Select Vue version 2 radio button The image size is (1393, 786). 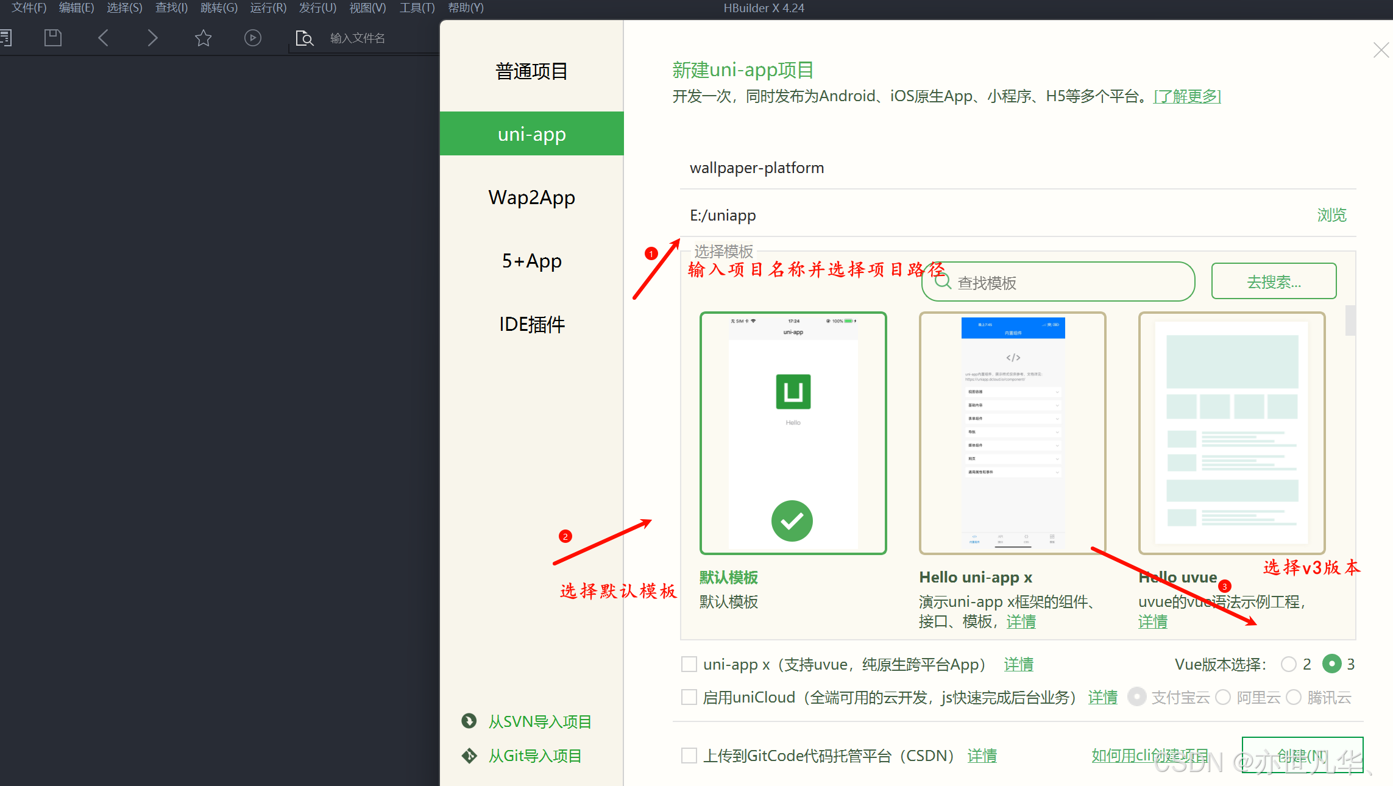tap(1289, 664)
